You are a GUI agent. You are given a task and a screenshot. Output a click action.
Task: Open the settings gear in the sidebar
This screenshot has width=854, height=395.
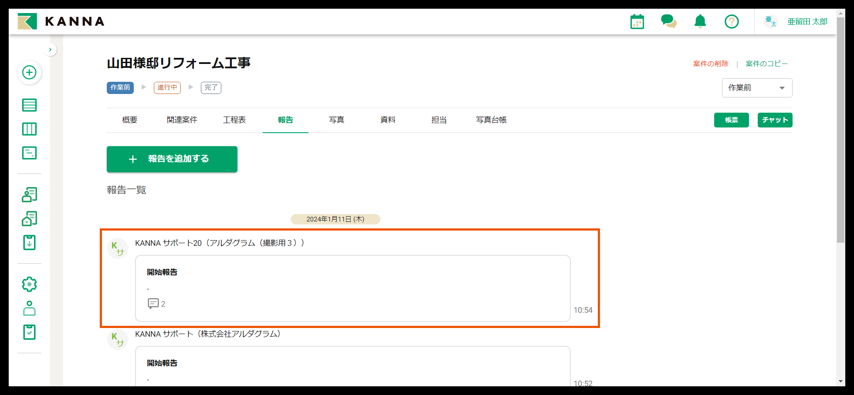point(29,284)
